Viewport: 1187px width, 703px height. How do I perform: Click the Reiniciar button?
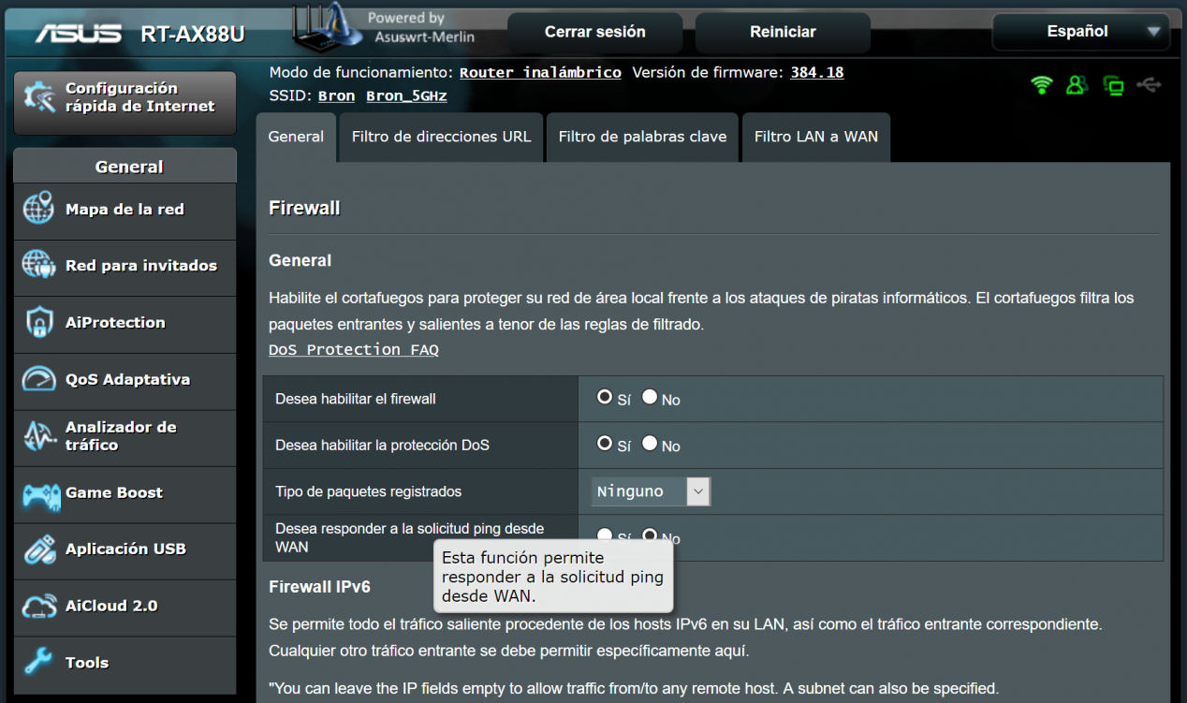pyautogui.click(x=783, y=32)
